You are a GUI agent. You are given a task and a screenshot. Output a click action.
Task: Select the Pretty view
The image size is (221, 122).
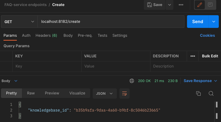[x=11, y=93]
